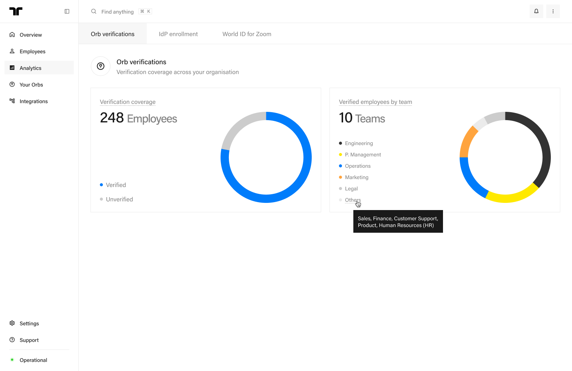
Task: Click the 248 Employees figure
Action: pos(138,118)
